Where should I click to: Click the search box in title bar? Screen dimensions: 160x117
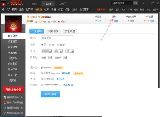point(122,3)
